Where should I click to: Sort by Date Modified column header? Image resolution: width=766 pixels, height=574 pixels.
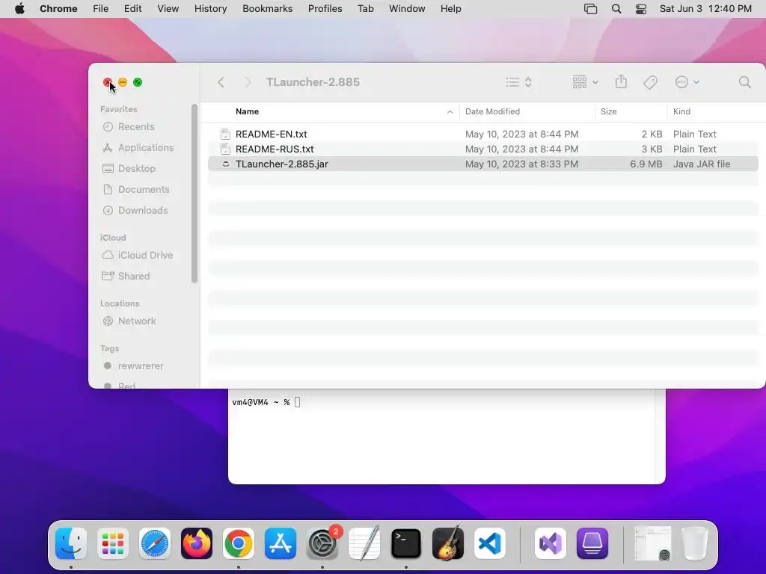492,111
